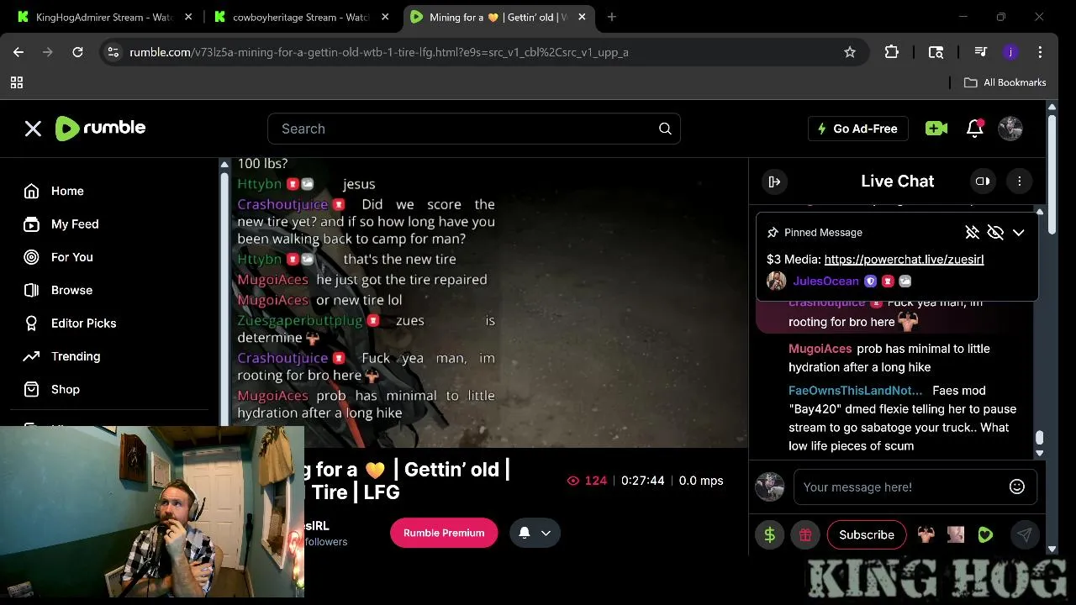The width and height of the screenshot is (1076, 605).
Task: Open the FaeOwnsThisLandNot username
Action: coord(855,391)
